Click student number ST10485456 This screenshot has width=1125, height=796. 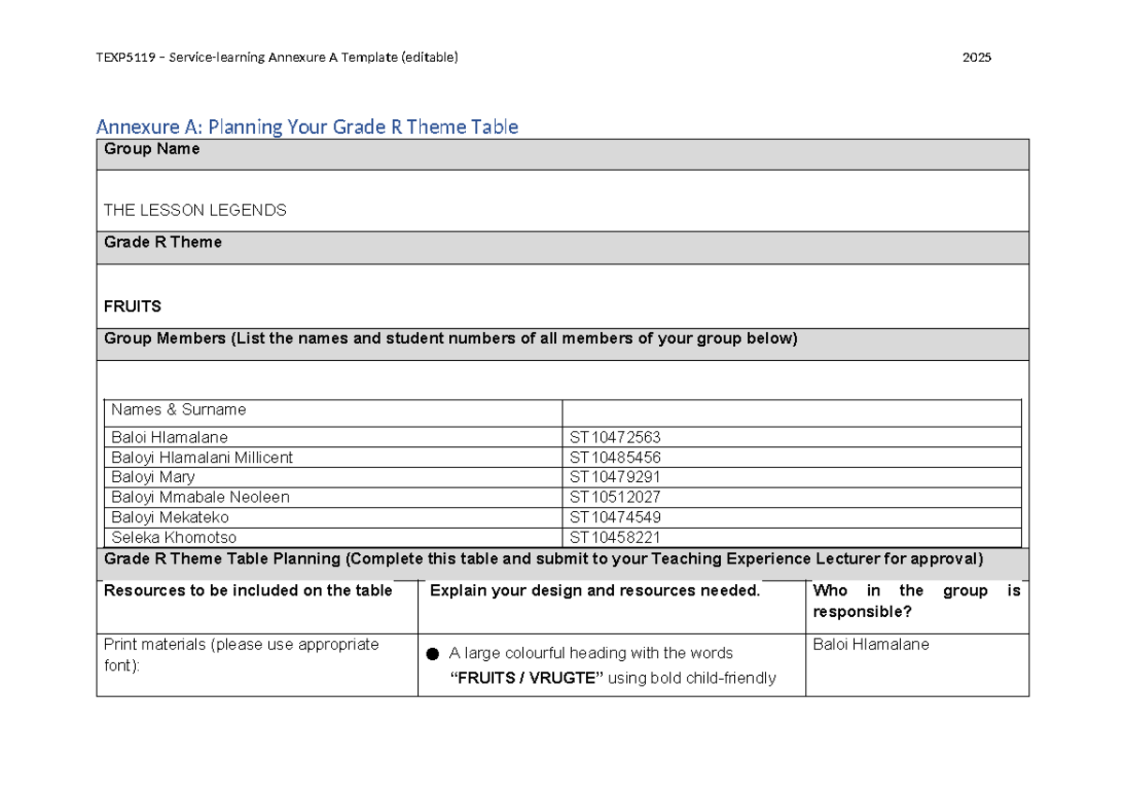tap(615, 458)
